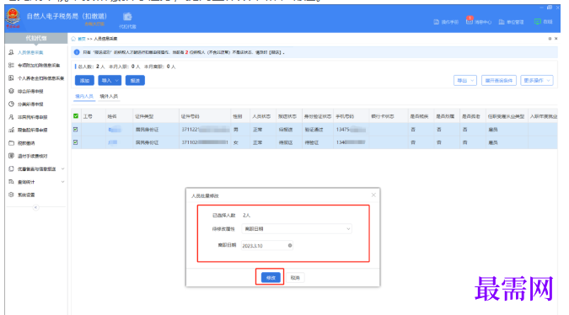Click the 待验证 cell in the 371102 row

pyautogui.click(x=312, y=142)
